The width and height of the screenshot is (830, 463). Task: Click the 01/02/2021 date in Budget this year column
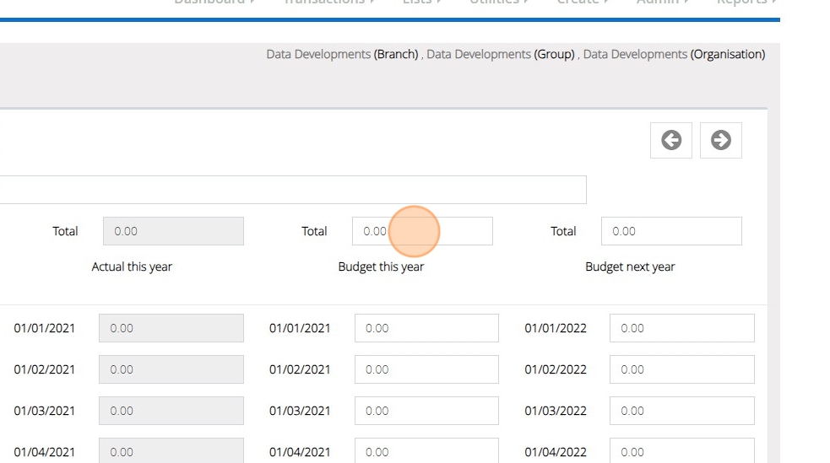pyautogui.click(x=300, y=369)
